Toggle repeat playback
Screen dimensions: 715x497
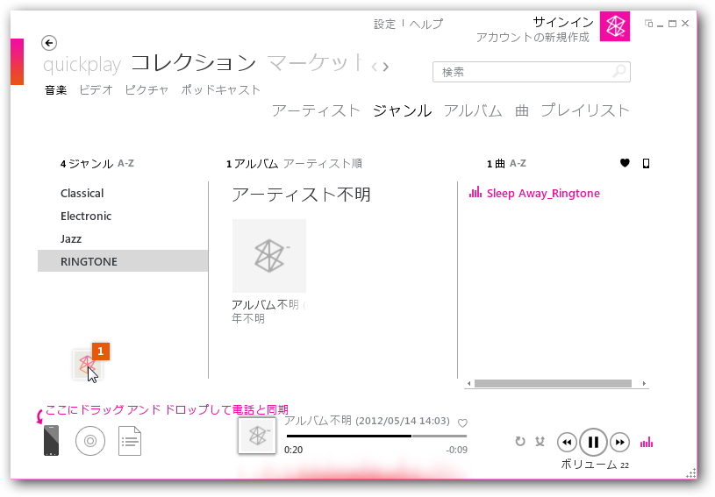(x=520, y=442)
